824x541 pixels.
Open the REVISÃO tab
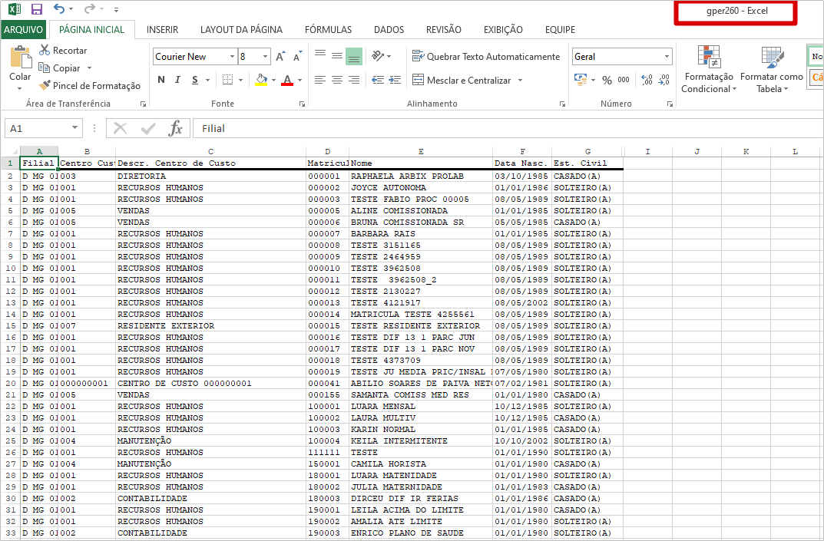click(444, 29)
